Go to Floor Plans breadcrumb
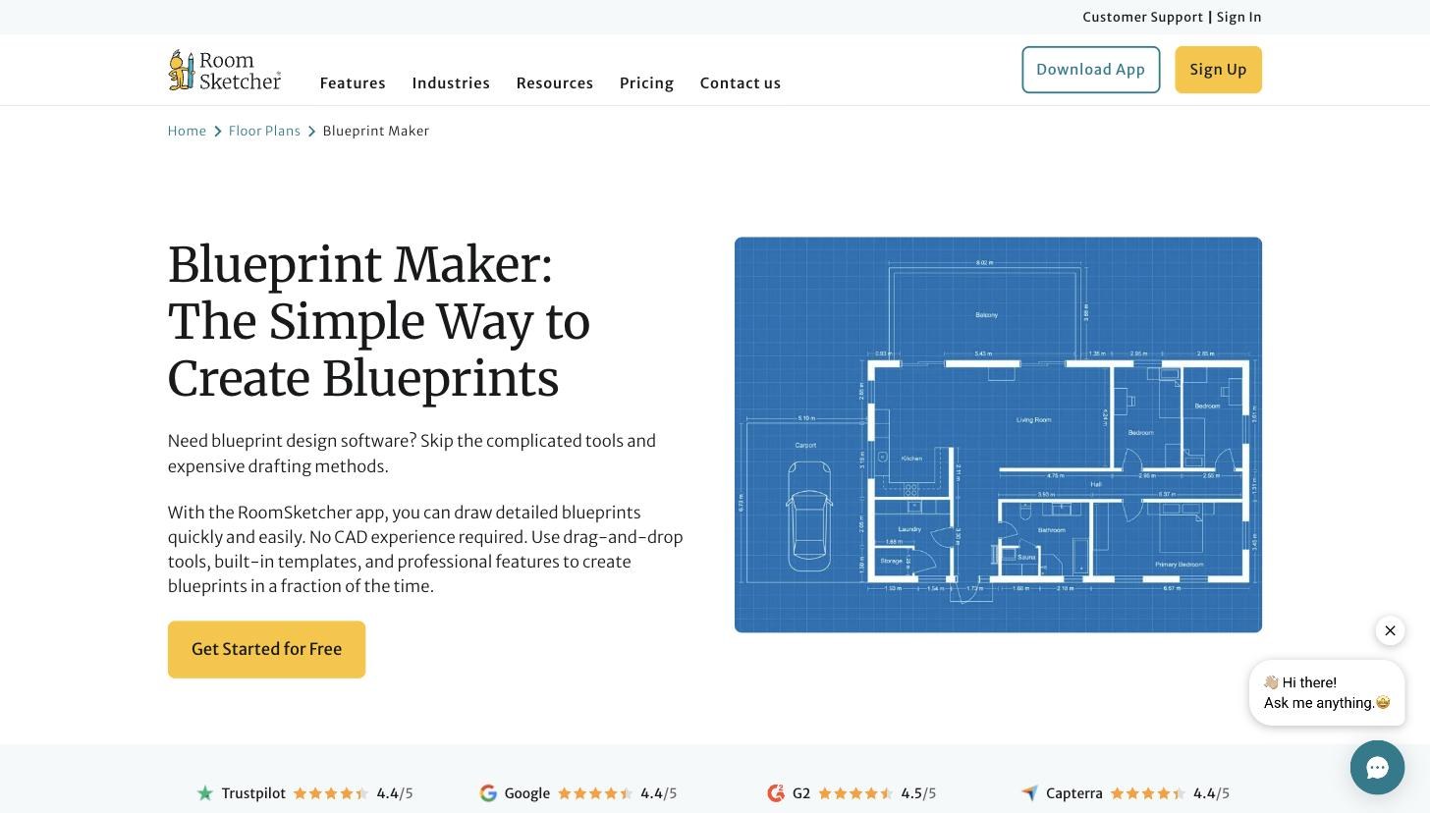This screenshot has width=1430, height=813. point(264,131)
